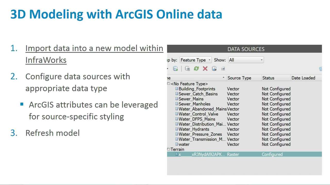Click the green refresh data source icon
Image resolution: width=330 pixels, height=185 pixels.
tap(196, 69)
